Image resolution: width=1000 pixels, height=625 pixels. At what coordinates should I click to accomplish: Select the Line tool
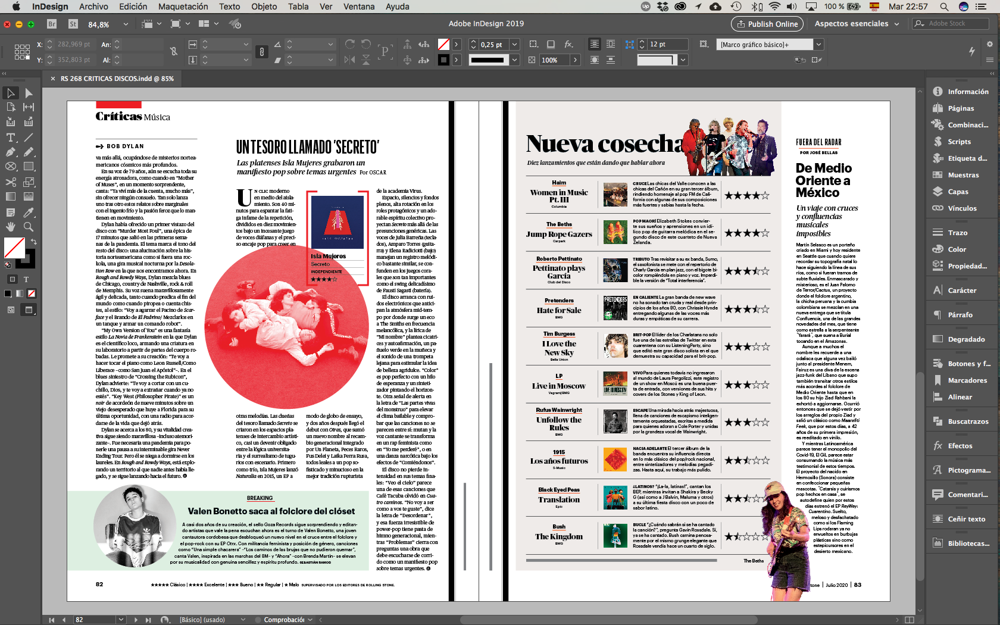pyautogui.click(x=29, y=137)
